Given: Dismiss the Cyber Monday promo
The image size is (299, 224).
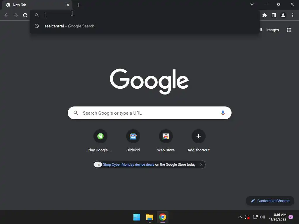Looking at the screenshot, I should tap(201, 164).
